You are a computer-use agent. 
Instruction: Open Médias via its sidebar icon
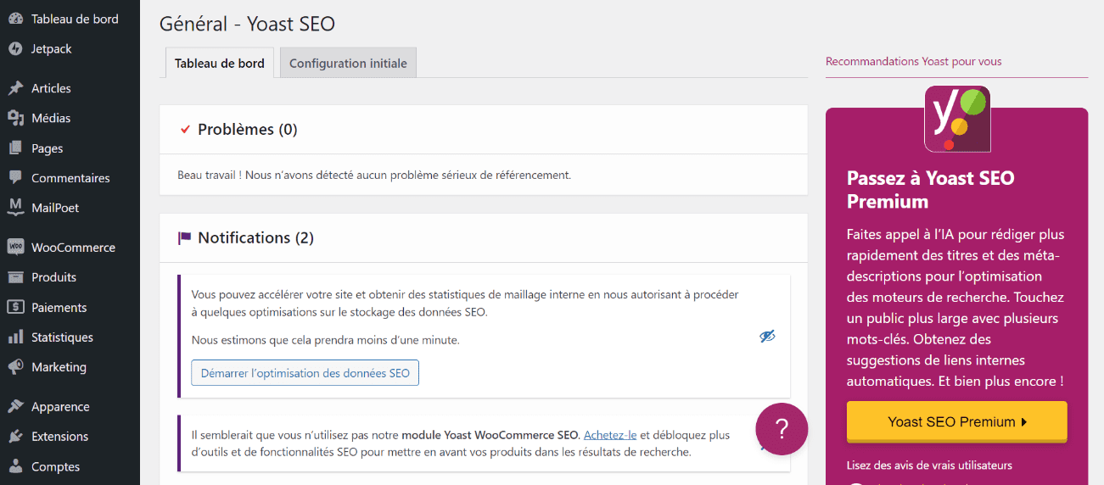coord(15,118)
